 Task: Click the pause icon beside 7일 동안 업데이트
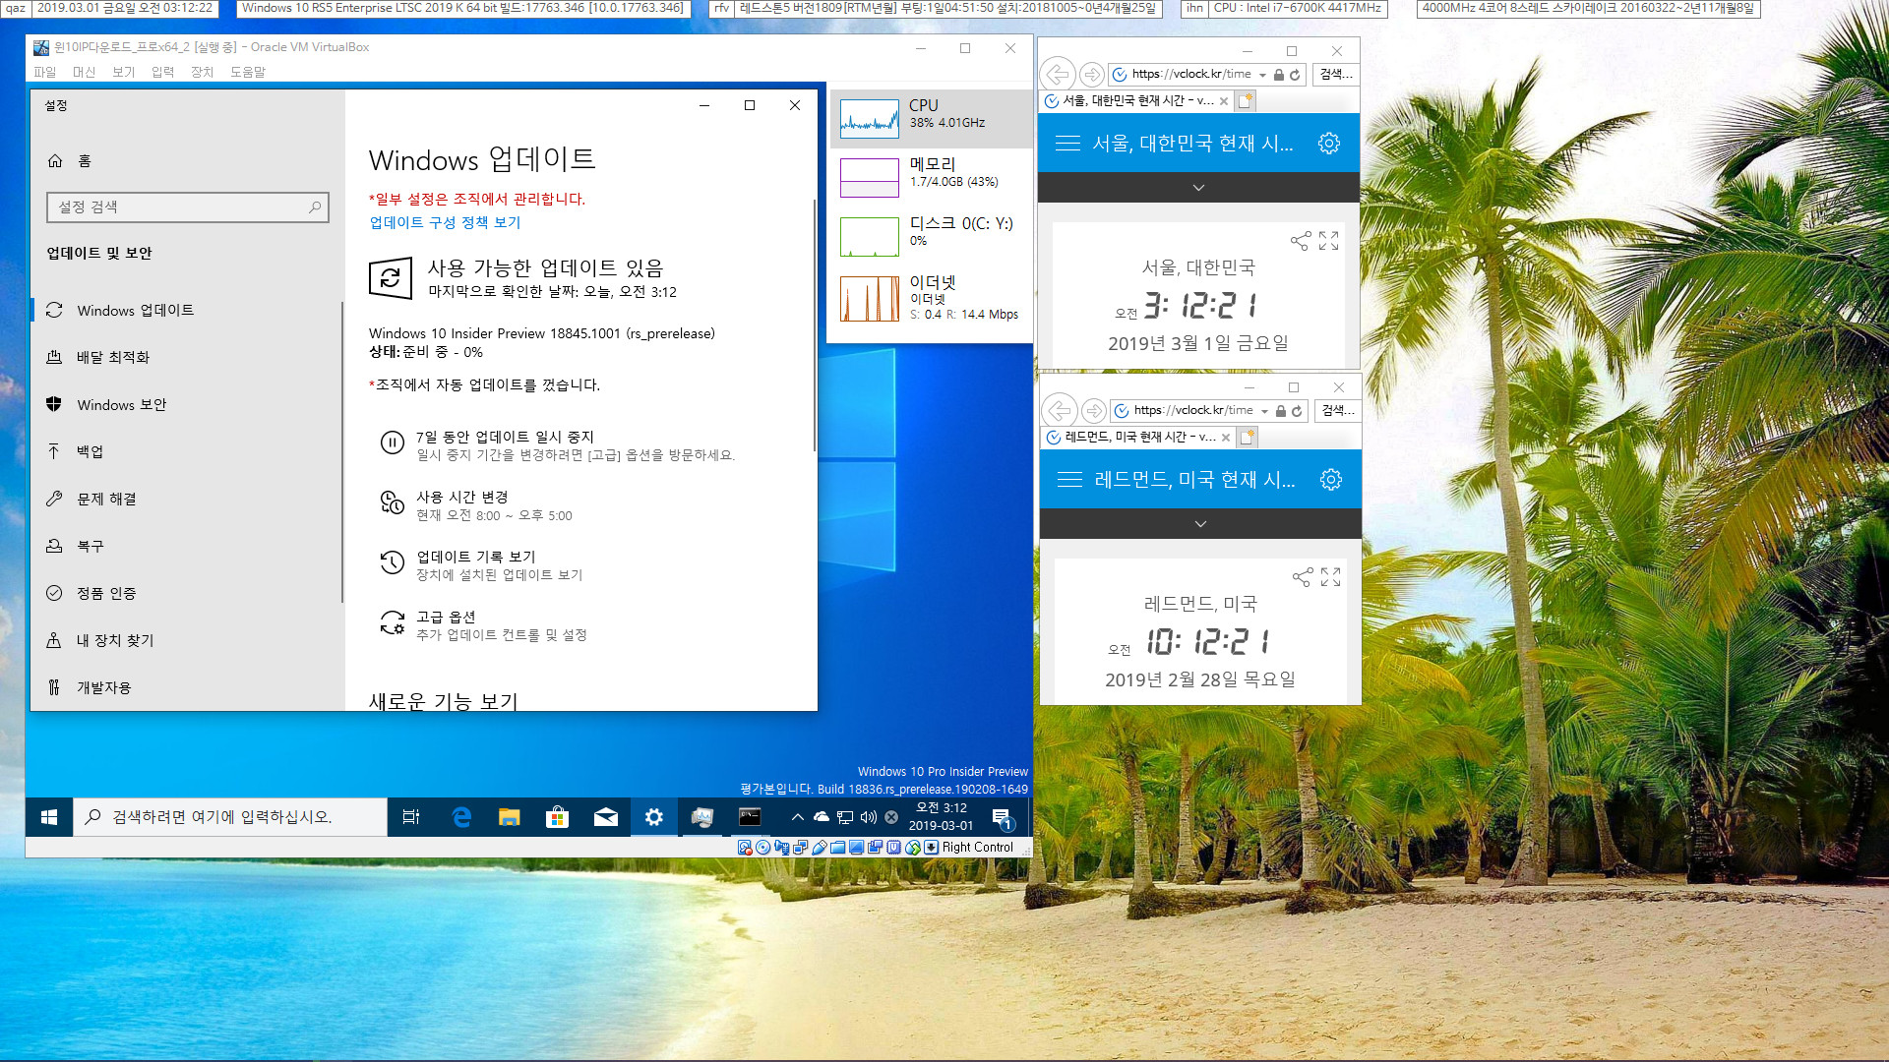[x=392, y=443]
